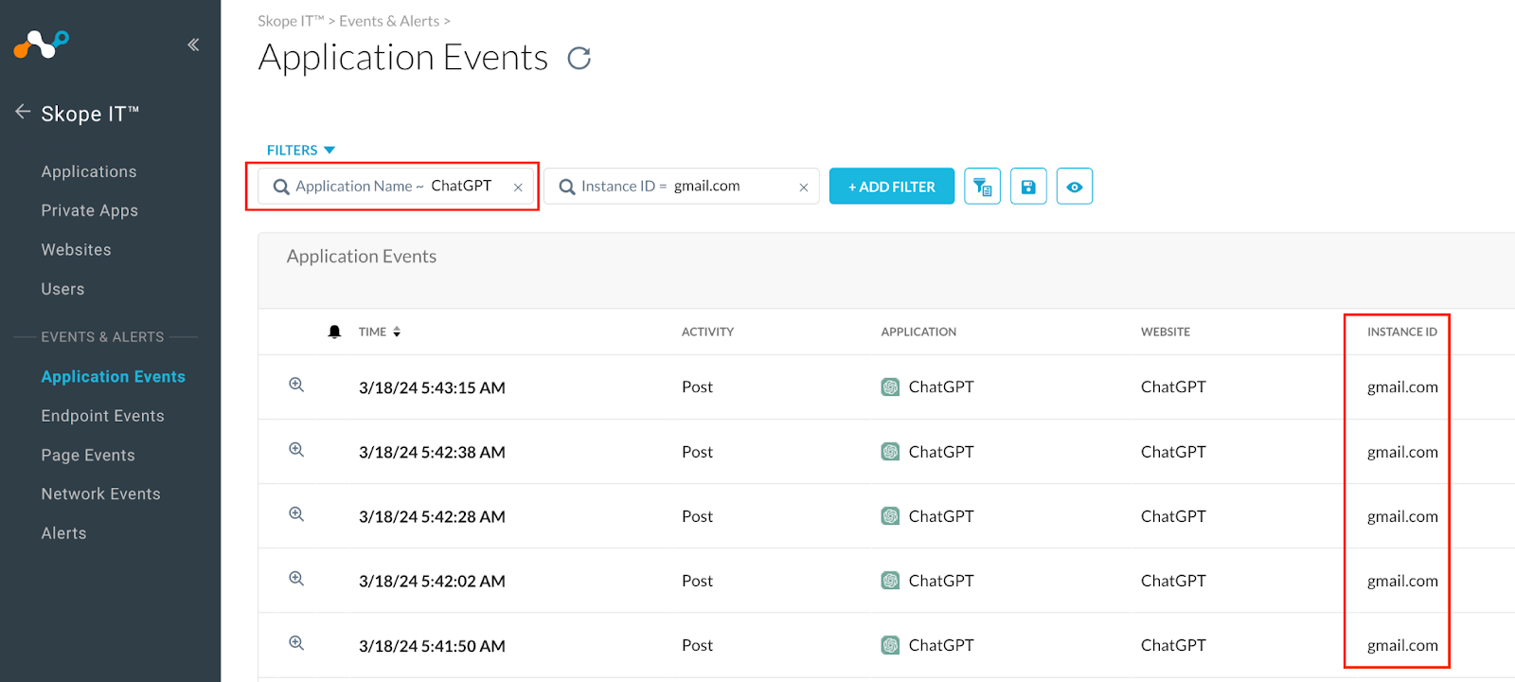View details of 5:43:15 AM event

coord(296,385)
